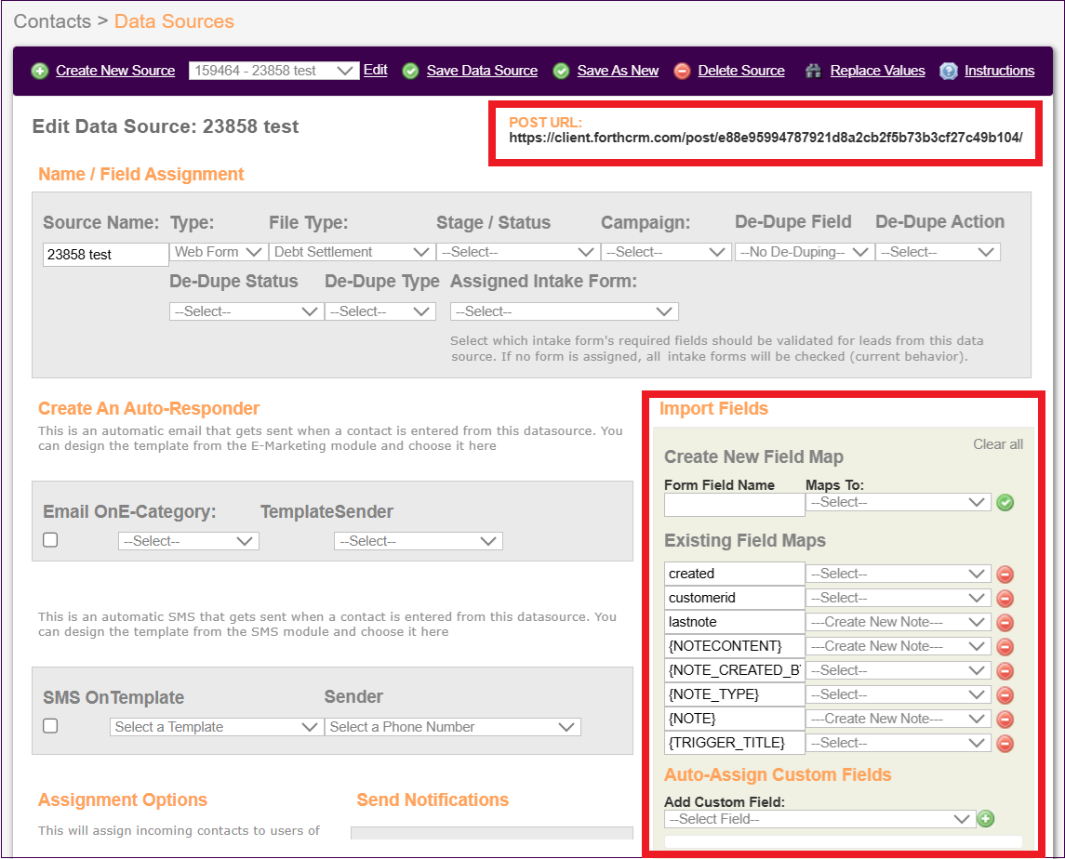Viewport: 1065px width, 859px height.
Task: Open the De-Dupe Field dropdown
Action: [805, 252]
